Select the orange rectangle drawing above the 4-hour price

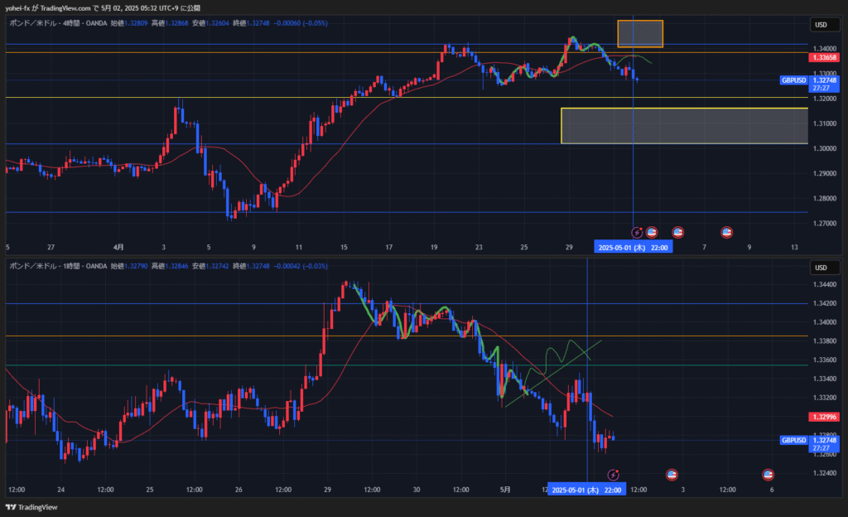click(x=640, y=33)
